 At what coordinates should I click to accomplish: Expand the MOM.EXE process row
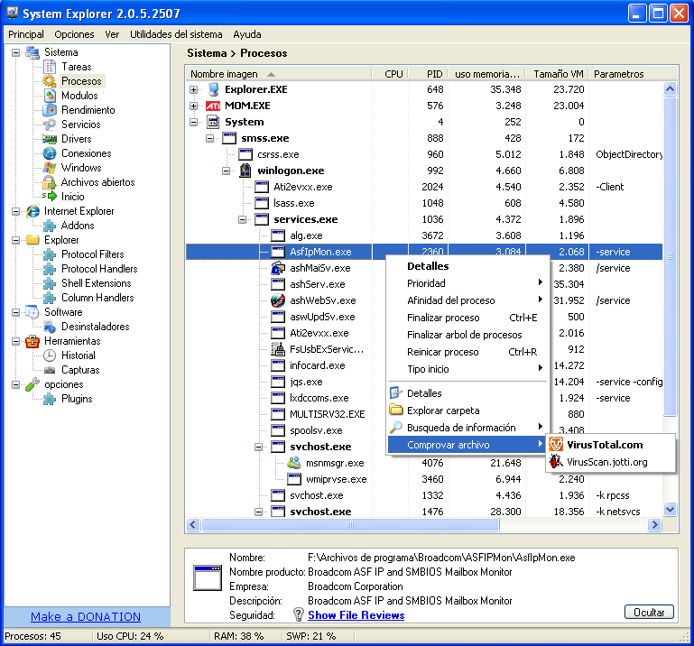point(193,106)
